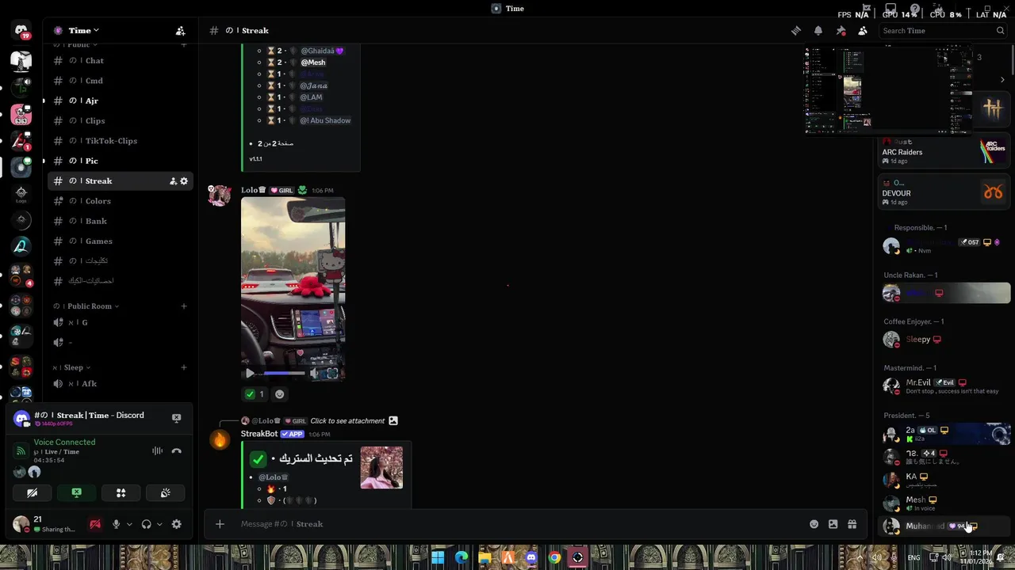
Task: Open StreakBot profile name
Action: (x=259, y=434)
